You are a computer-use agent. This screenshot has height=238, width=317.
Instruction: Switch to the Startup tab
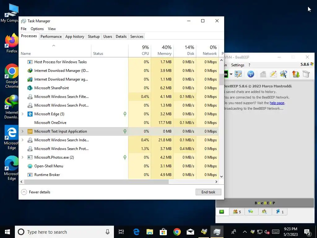(93, 37)
